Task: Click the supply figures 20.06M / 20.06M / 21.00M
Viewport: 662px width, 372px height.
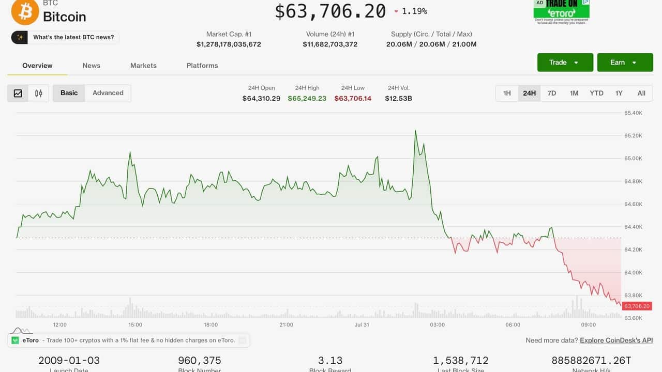Action: coord(431,44)
